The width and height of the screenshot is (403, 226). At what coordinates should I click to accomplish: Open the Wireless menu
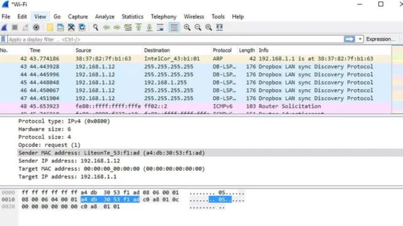point(194,17)
